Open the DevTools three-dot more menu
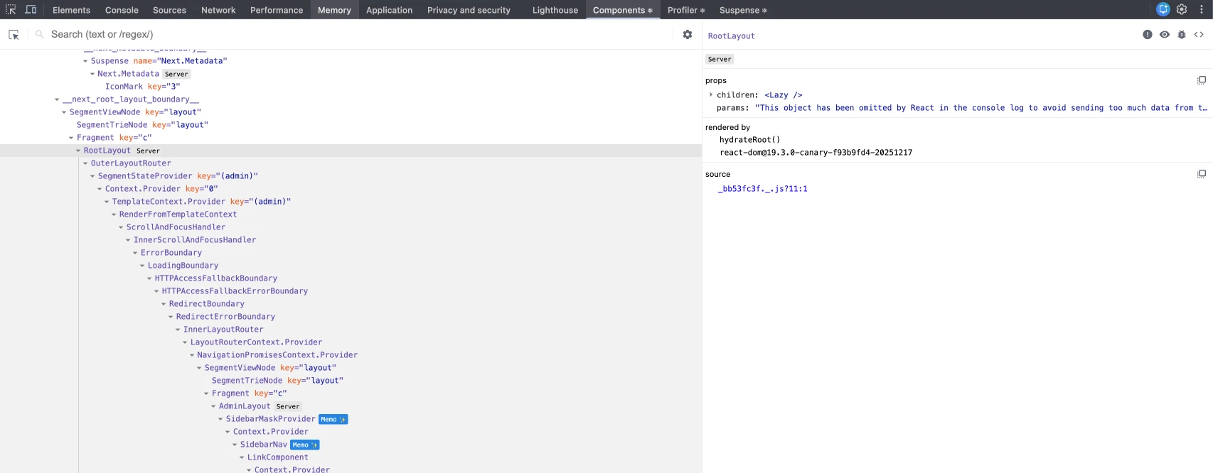The image size is (1213, 473). (x=1202, y=10)
